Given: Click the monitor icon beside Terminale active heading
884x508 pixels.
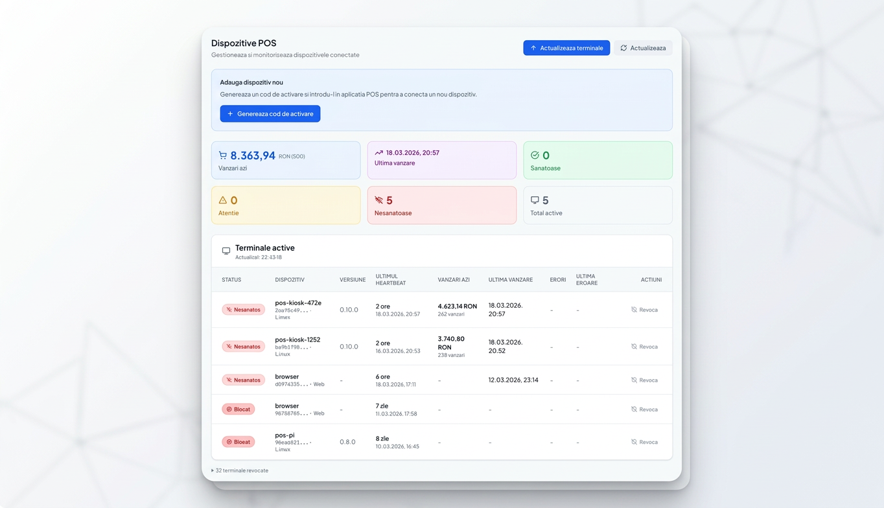Looking at the screenshot, I should click(226, 251).
